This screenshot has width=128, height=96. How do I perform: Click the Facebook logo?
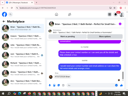click(4, 14)
